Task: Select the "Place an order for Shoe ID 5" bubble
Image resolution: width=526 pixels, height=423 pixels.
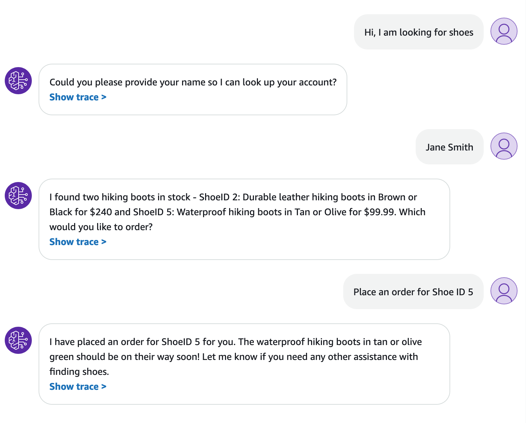Action: coord(413,291)
